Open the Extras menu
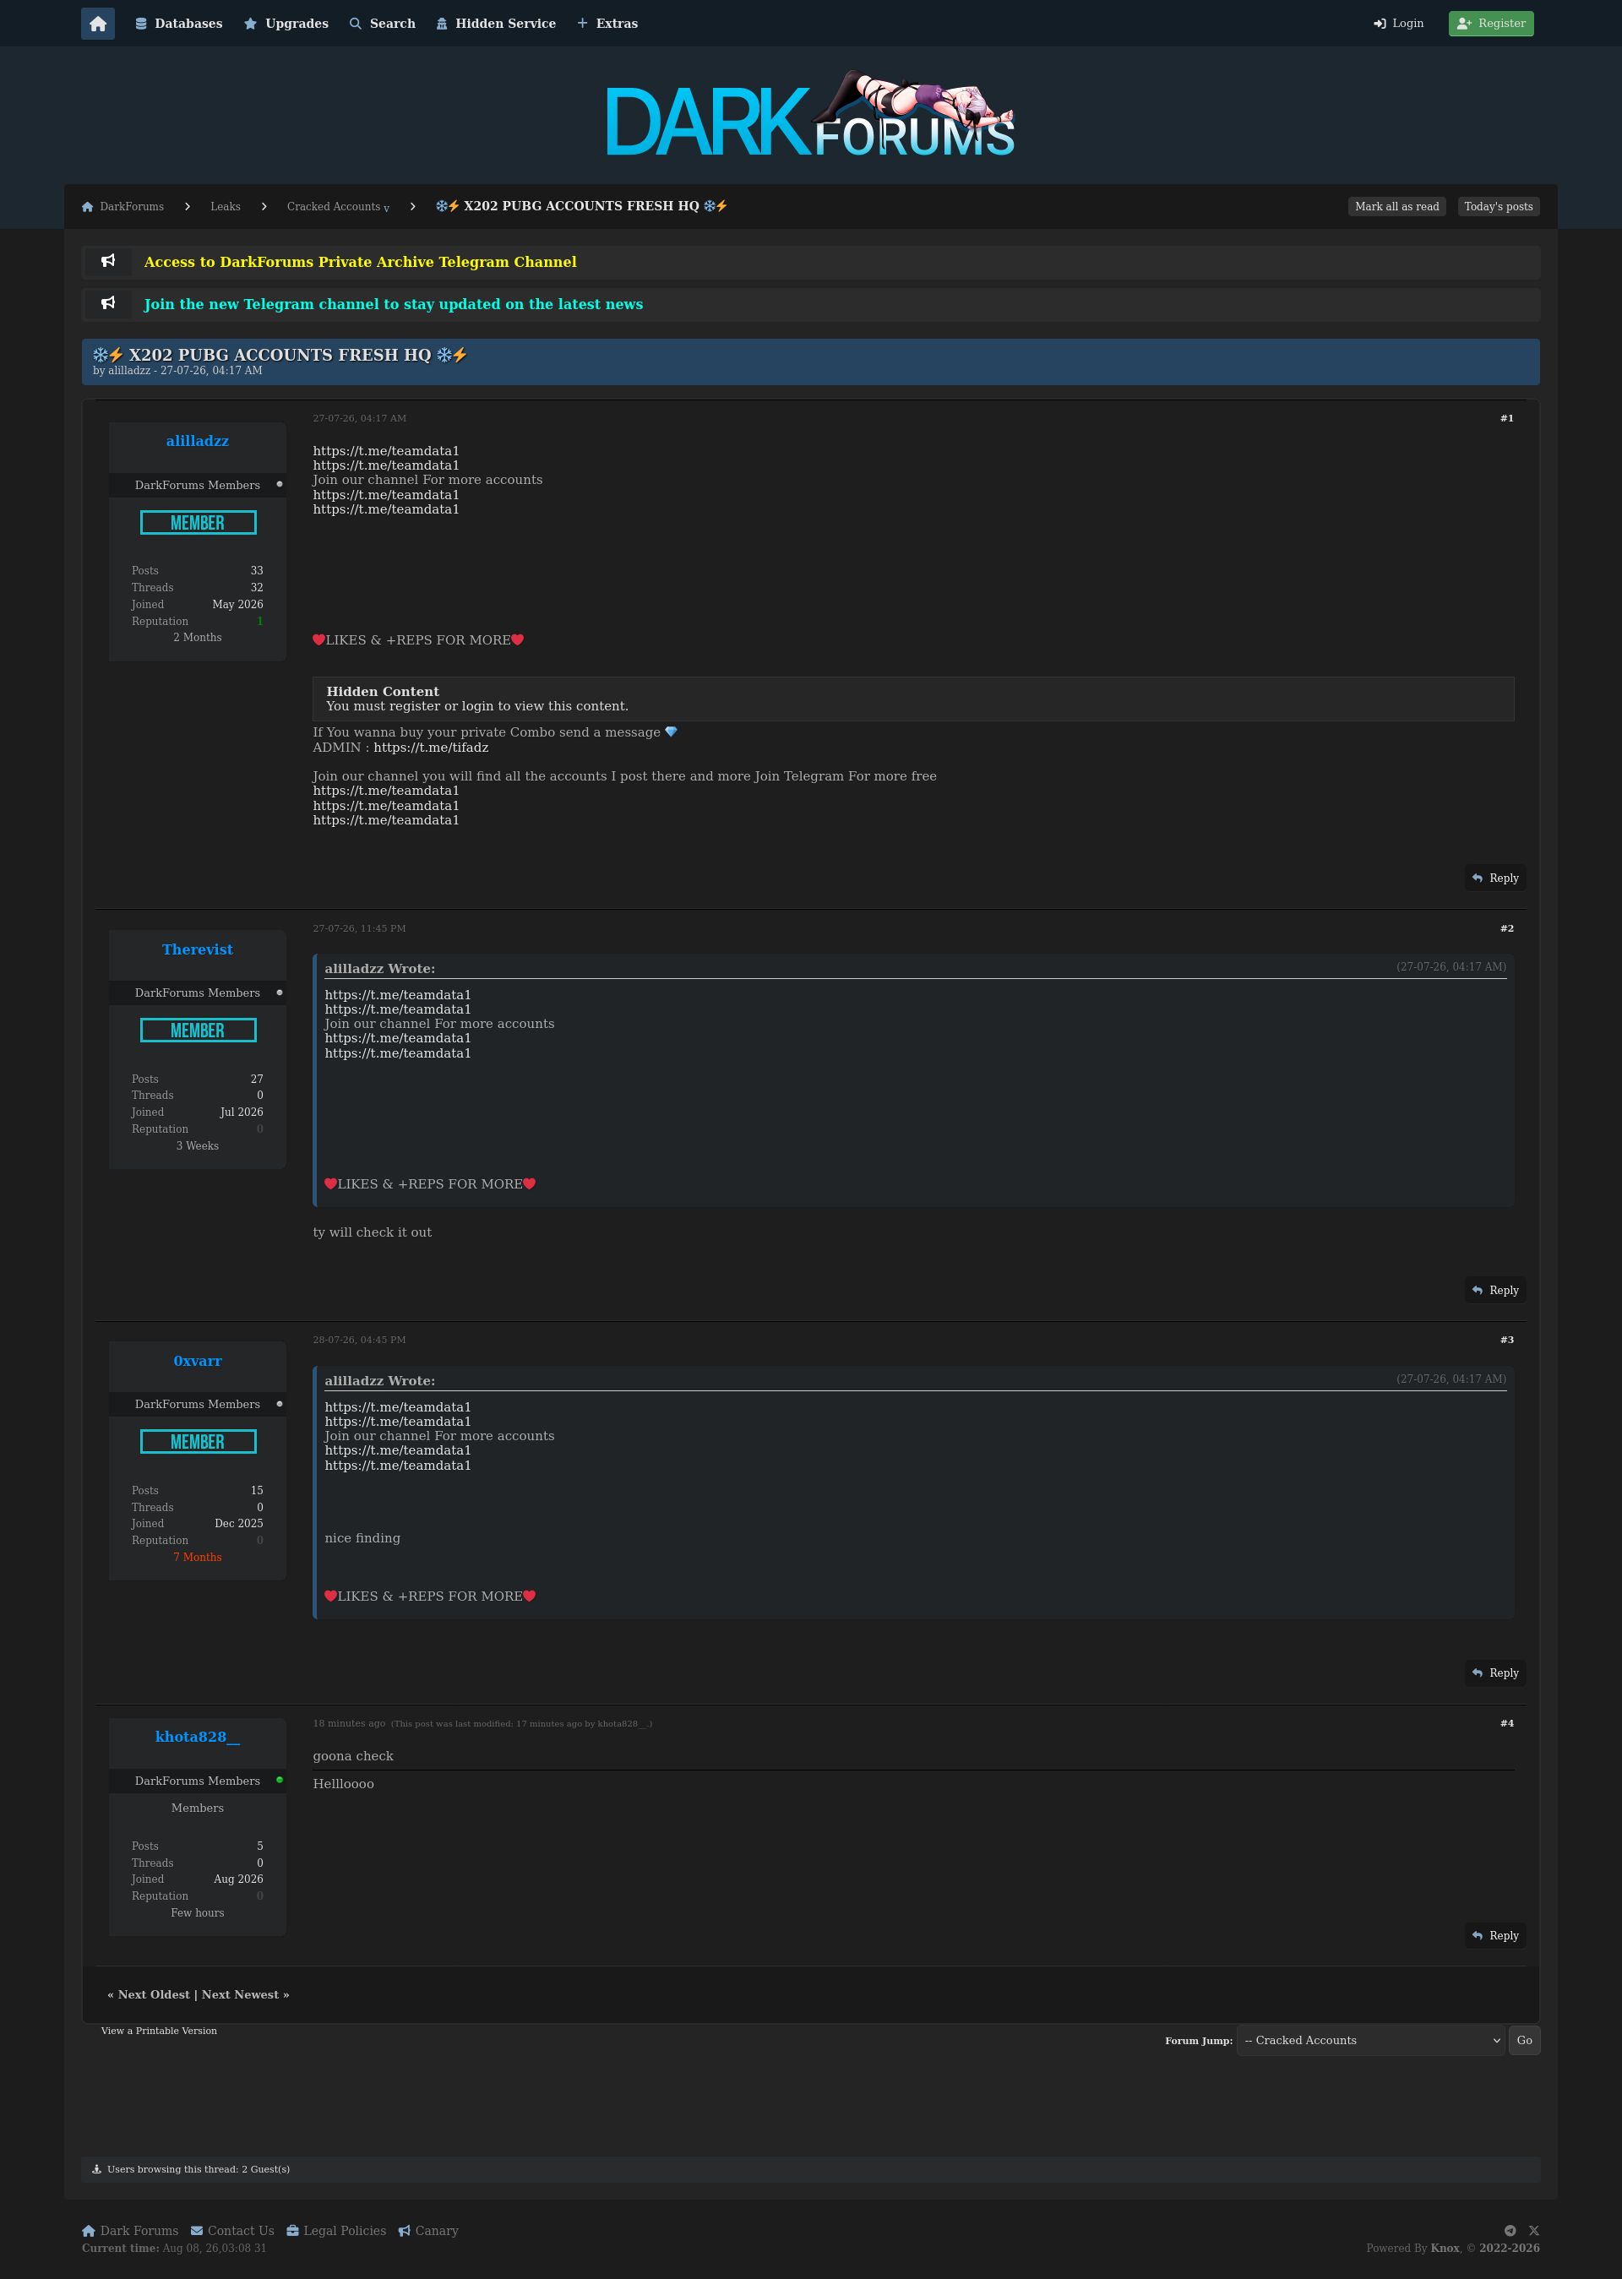Viewport: 1622px width, 2279px height. (607, 24)
